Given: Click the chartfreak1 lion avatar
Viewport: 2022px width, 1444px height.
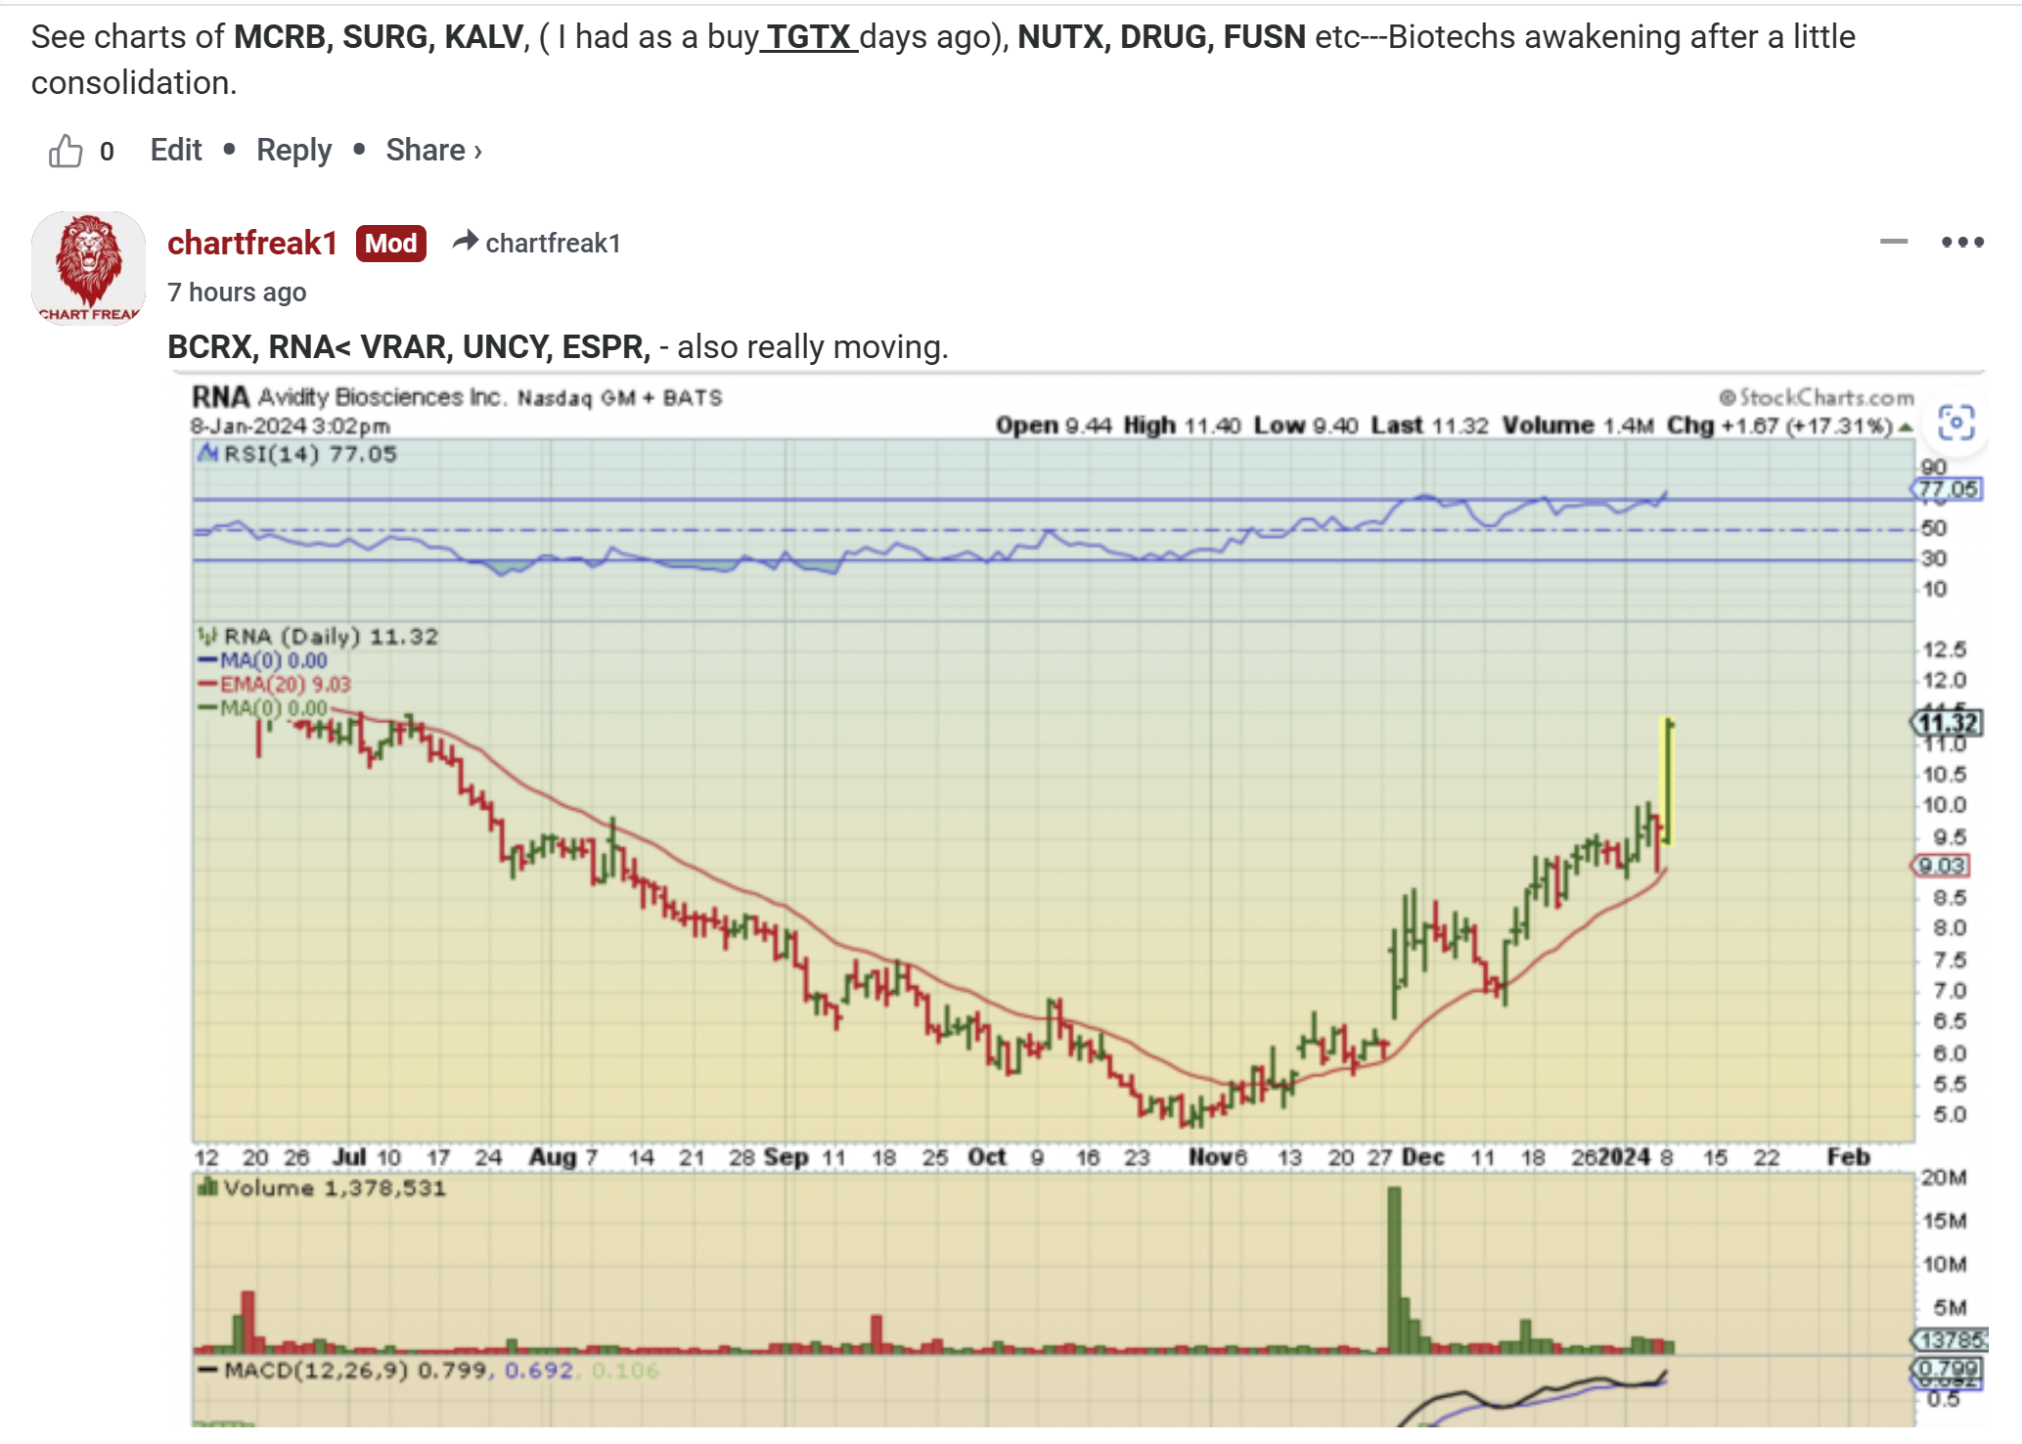Looking at the screenshot, I should pyautogui.click(x=88, y=267).
